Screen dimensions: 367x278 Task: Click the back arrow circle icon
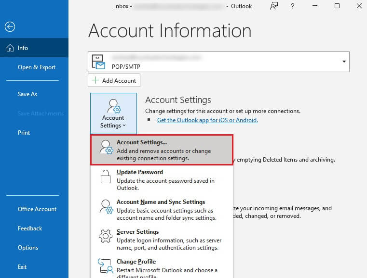10,27
